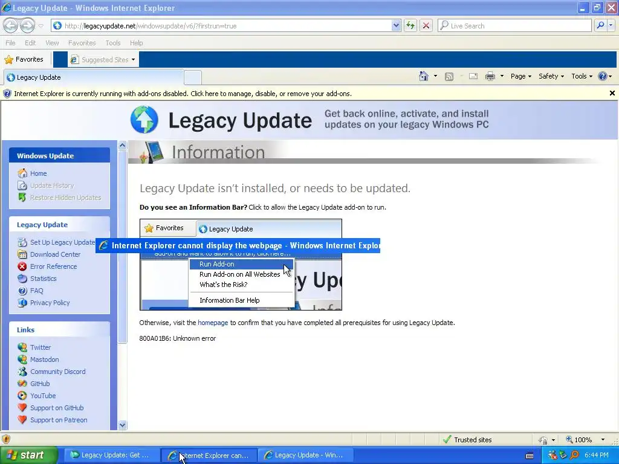Viewport: 619px width, 464px height.
Task: Open the search provider dropdown arrow
Action: pos(611,25)
